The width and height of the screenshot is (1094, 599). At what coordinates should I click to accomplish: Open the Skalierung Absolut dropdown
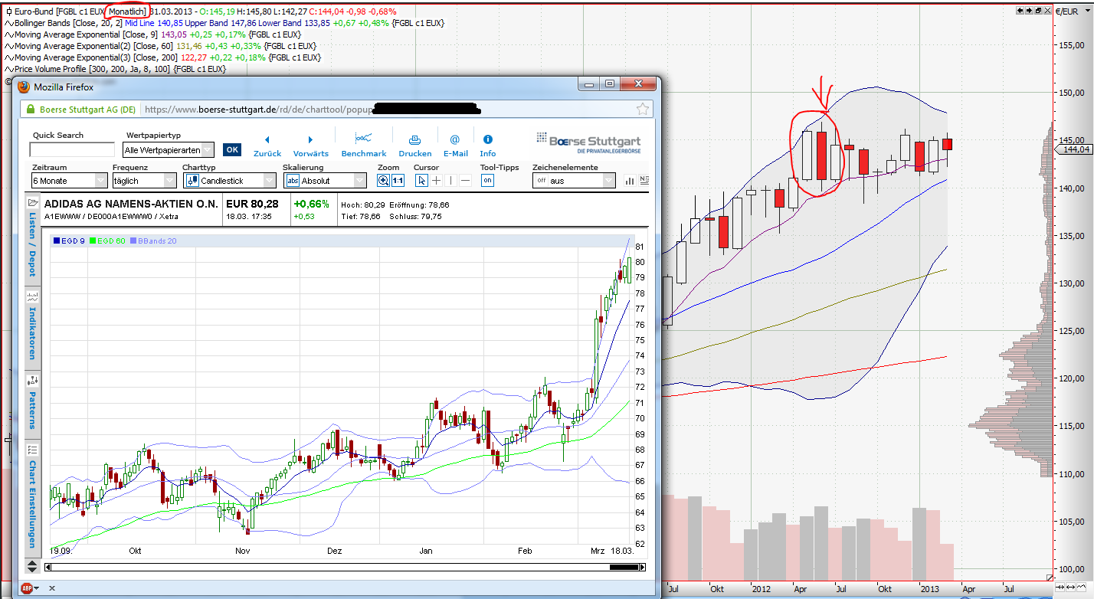click(326, 181)
